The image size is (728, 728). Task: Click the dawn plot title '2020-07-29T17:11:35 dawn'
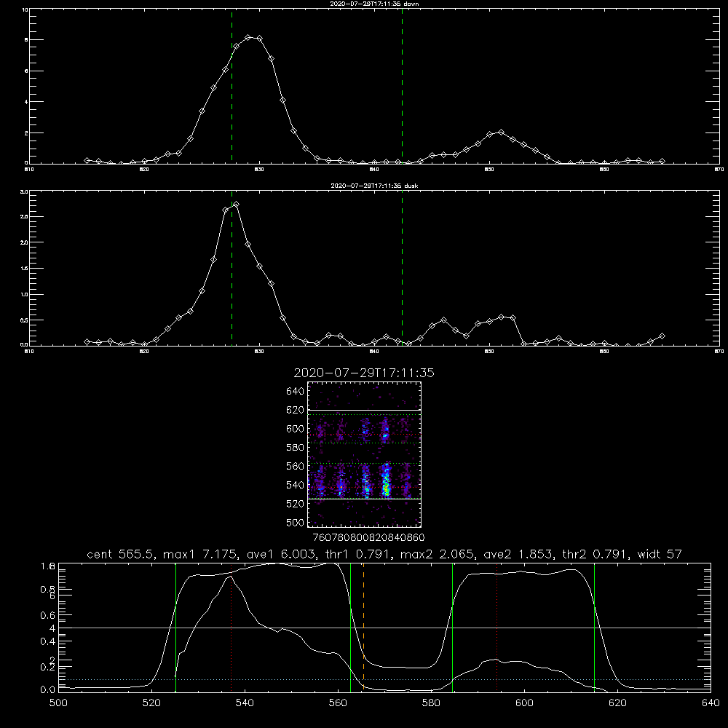click(x=374, y=4)
